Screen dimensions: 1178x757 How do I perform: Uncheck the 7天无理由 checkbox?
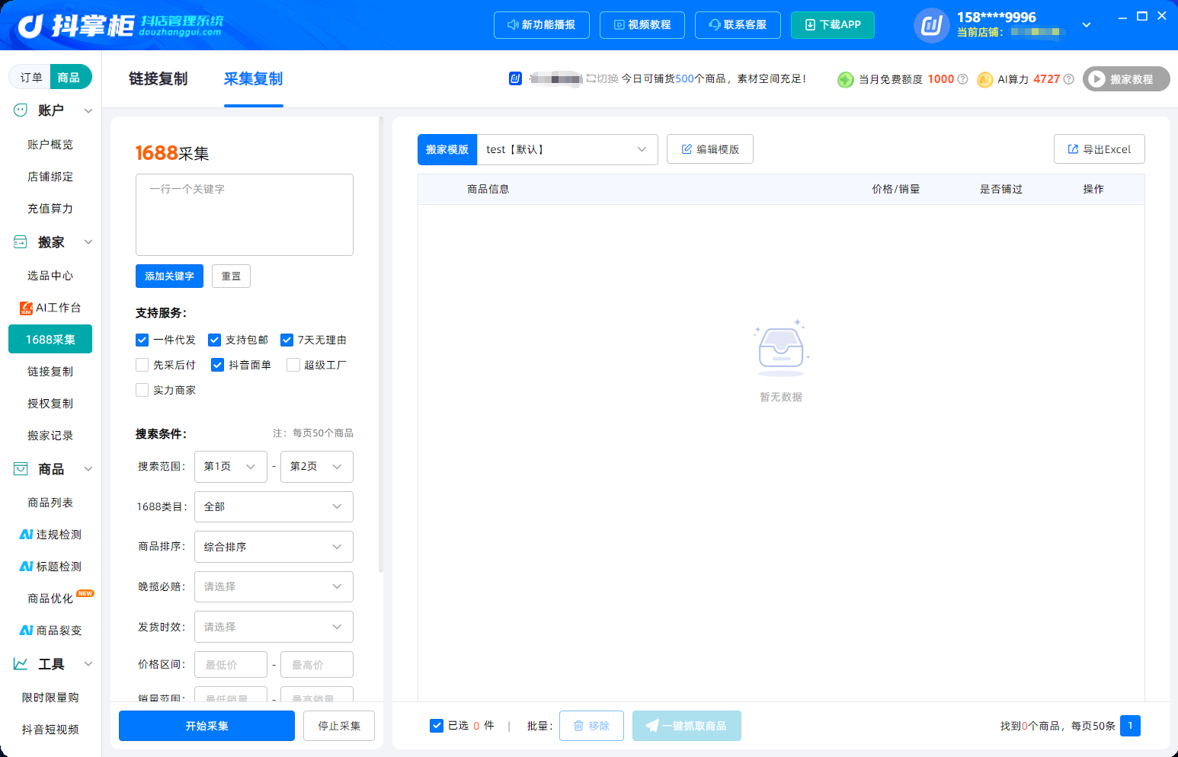pyautogui.click(x=286, y=340)
